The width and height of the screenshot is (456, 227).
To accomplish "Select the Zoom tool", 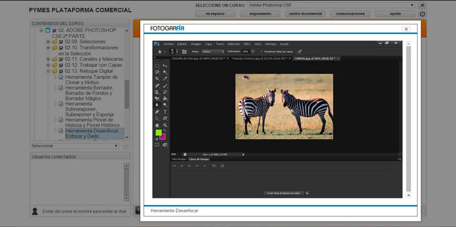I will pyautogui.click(x=165, y=125).
